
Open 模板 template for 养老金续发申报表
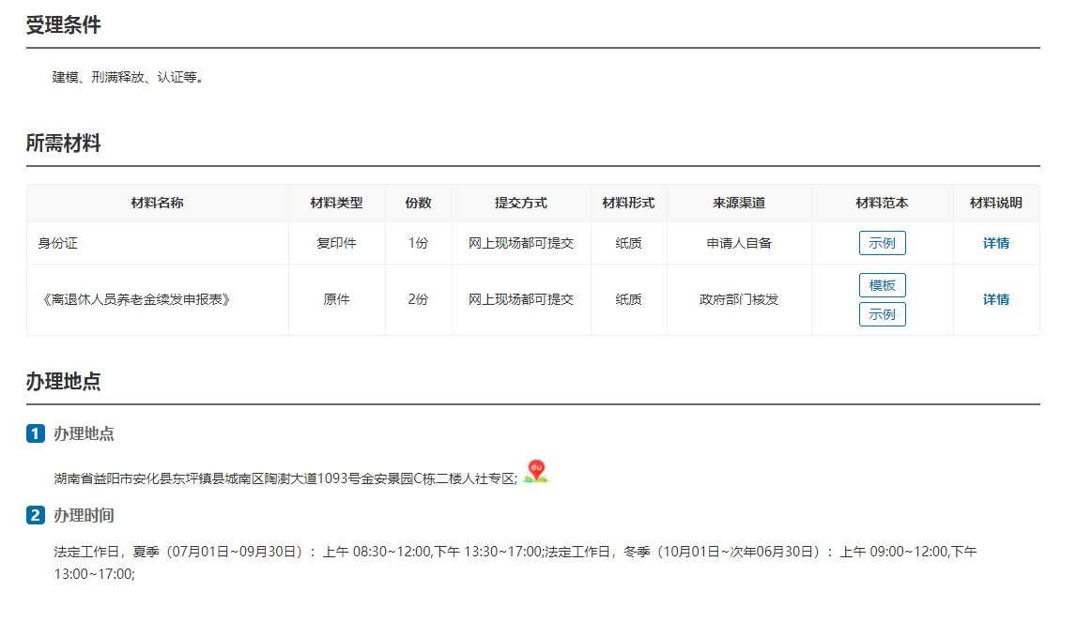(882, 285)
